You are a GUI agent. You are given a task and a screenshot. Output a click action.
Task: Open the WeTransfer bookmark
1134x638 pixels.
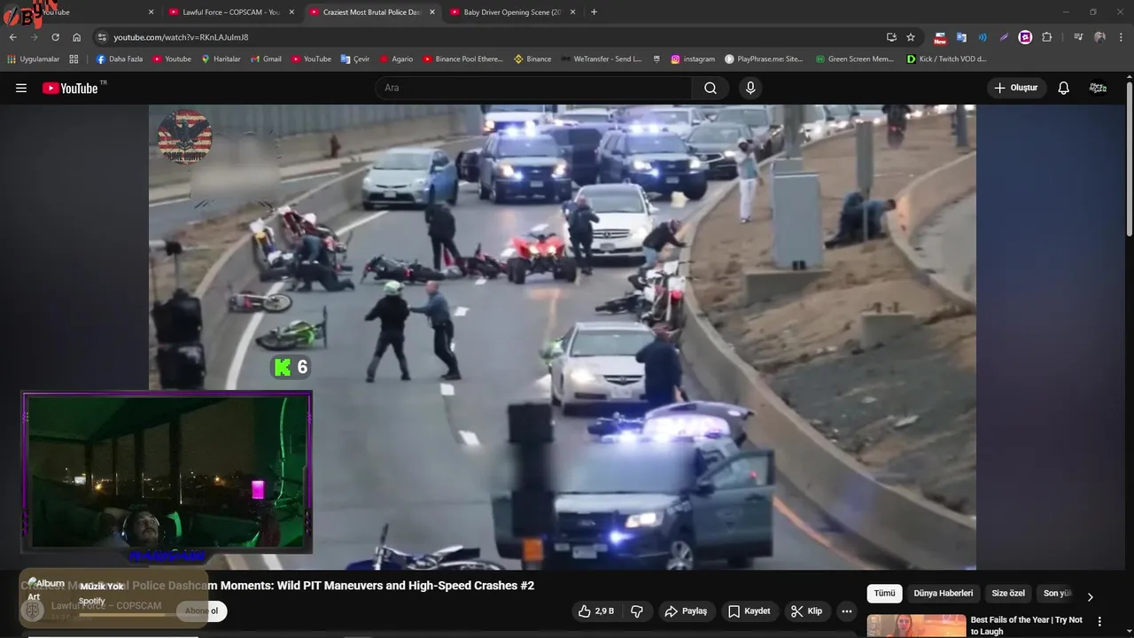tap(601, 59)
